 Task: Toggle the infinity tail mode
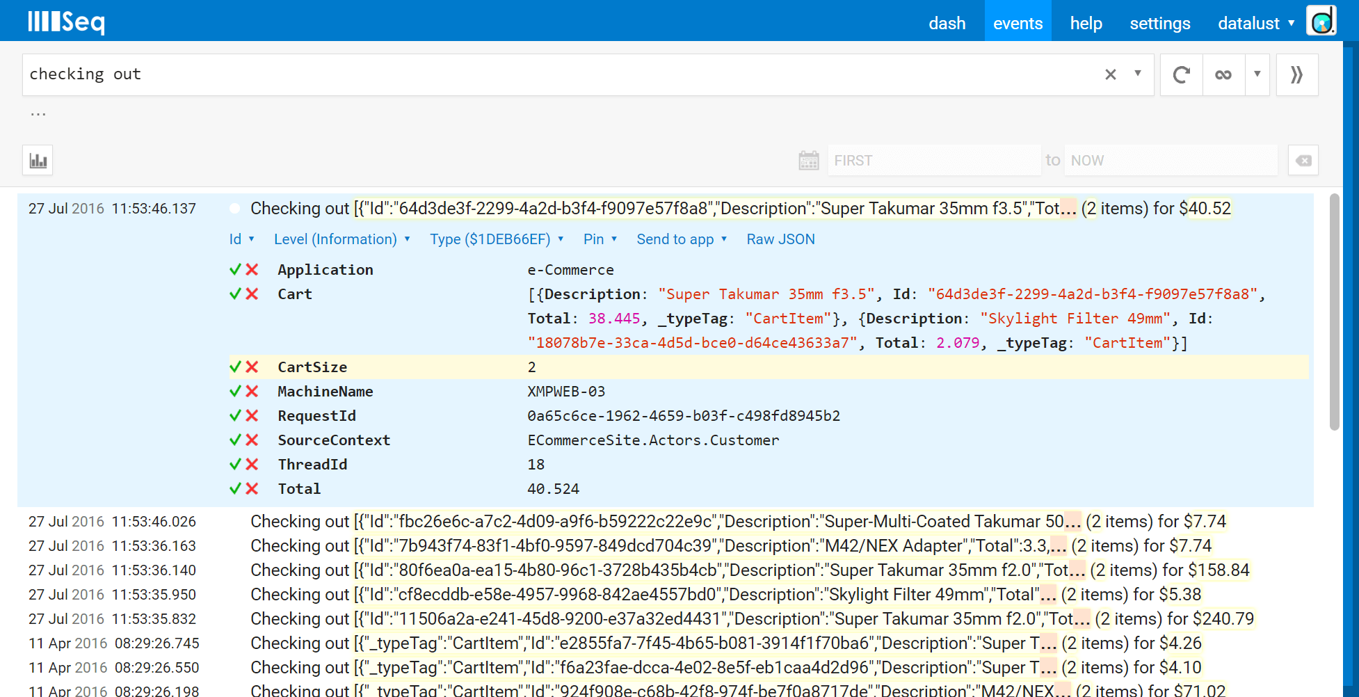(x=1223, y=74)
